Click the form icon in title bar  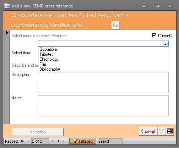7,6
